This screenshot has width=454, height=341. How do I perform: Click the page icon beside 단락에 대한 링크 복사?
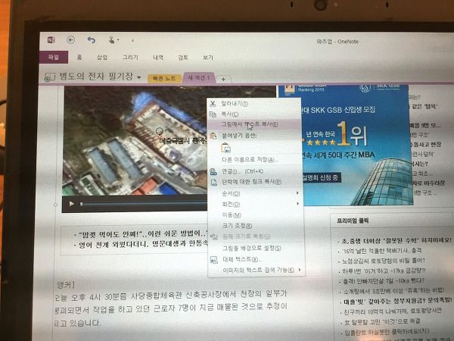pos(213,182)
